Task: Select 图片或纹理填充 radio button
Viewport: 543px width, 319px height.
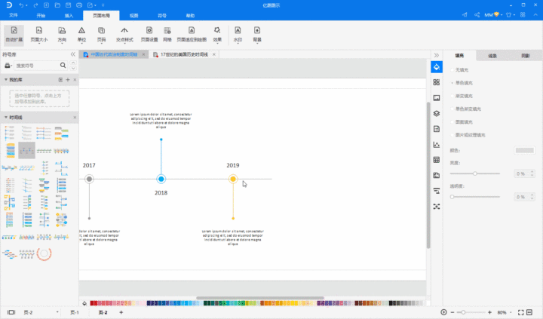Action: point(452,135)
